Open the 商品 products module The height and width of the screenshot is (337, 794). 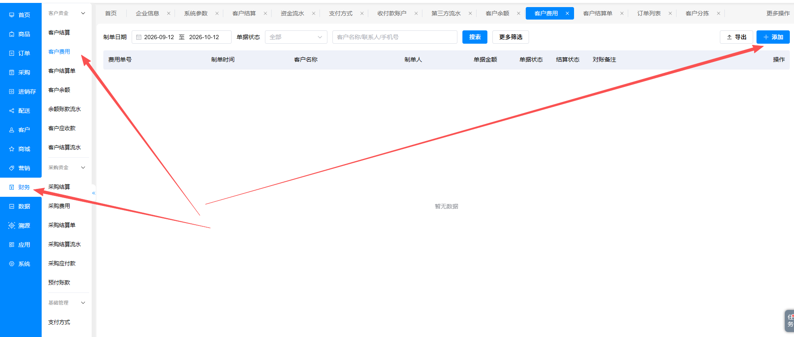(20, 34)
